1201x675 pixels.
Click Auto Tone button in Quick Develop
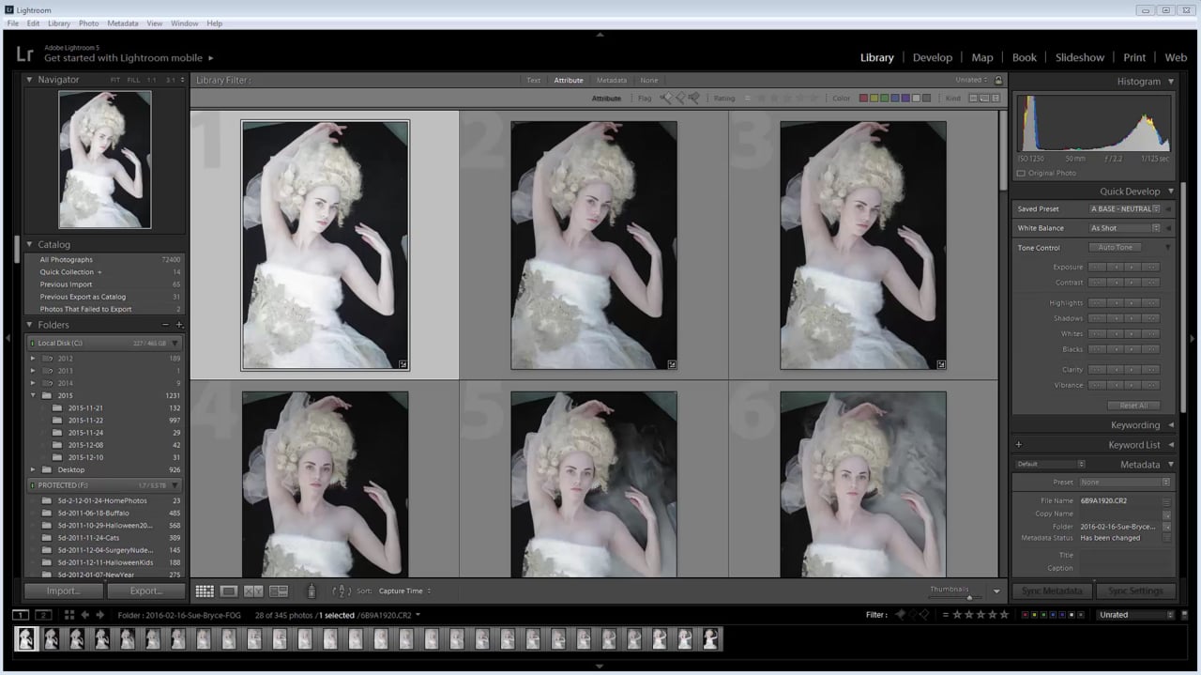1115,248
